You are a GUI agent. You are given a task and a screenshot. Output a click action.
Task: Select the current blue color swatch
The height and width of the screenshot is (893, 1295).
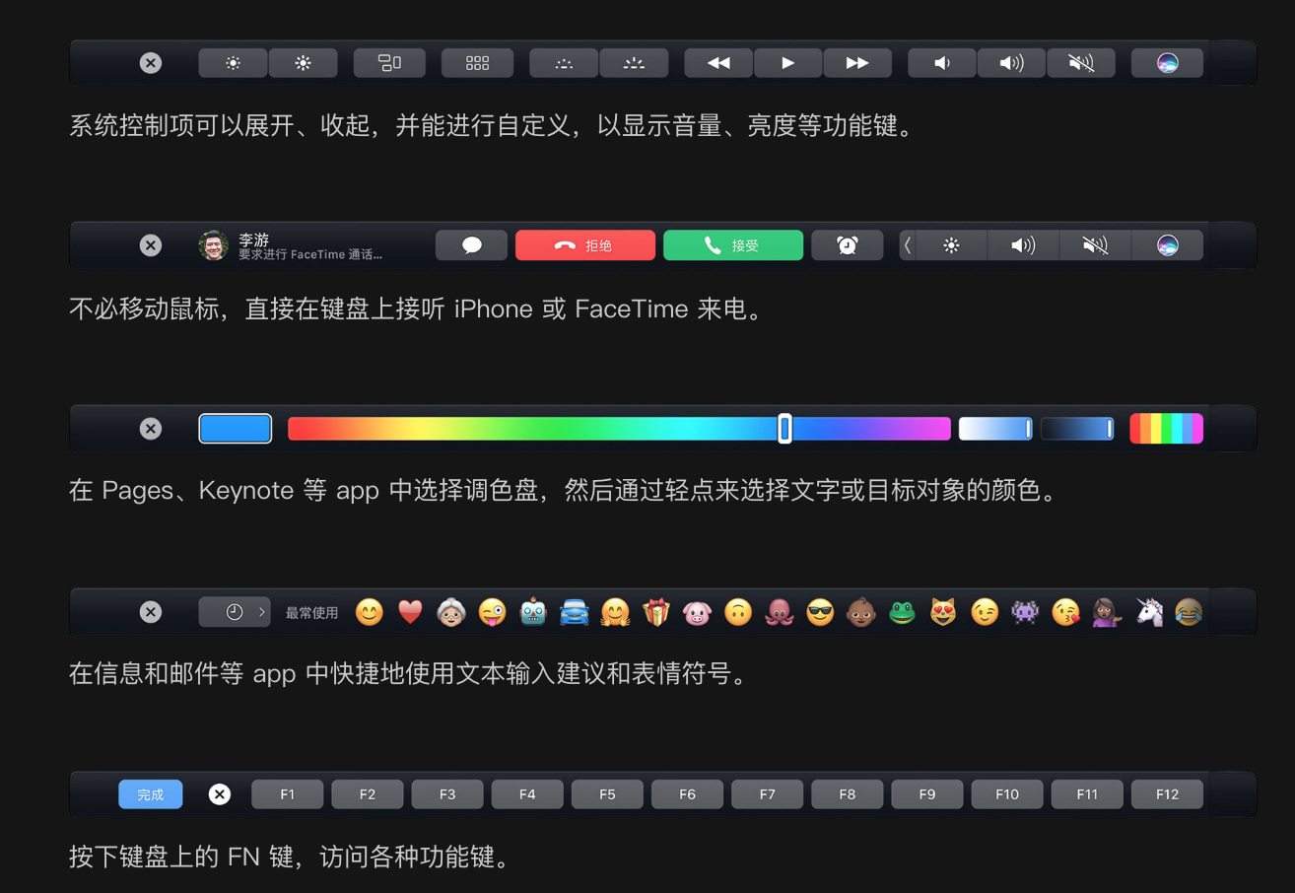[236, 429]
